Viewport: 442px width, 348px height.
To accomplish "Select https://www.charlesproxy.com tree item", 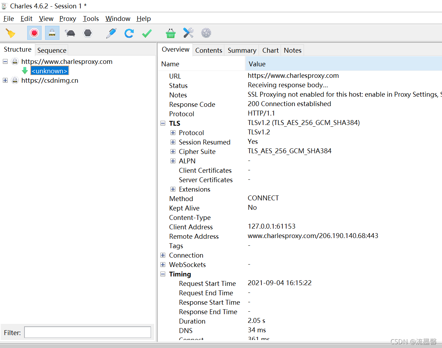I will [x=67, y=61].
